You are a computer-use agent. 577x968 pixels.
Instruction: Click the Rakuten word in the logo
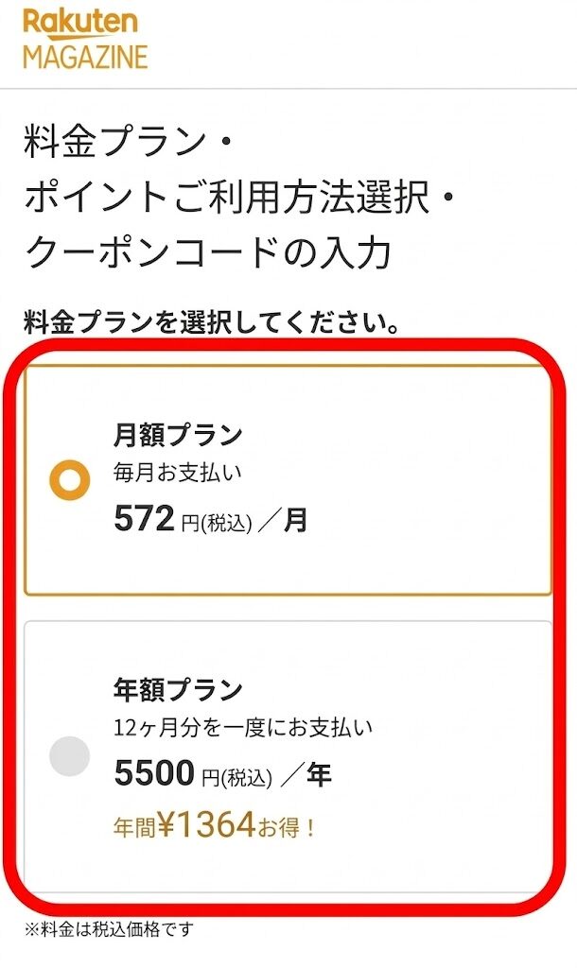point(80,23)
